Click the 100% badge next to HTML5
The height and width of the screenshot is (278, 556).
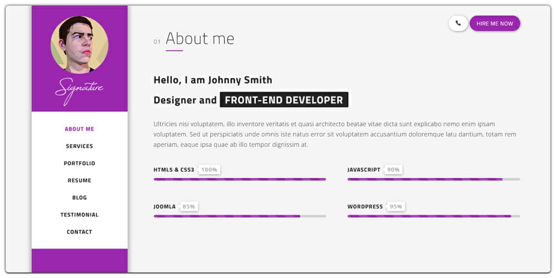[x=210, y=170]
